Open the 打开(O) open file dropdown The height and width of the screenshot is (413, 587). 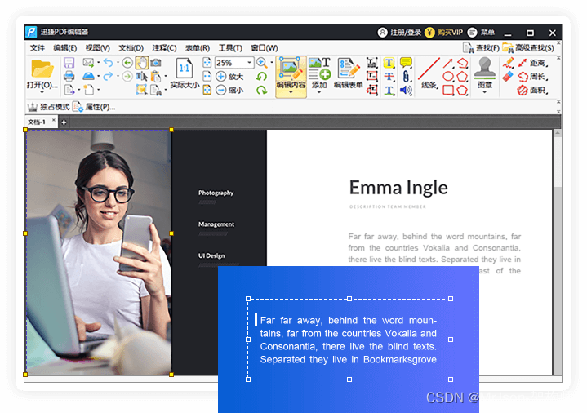[42, 92]
